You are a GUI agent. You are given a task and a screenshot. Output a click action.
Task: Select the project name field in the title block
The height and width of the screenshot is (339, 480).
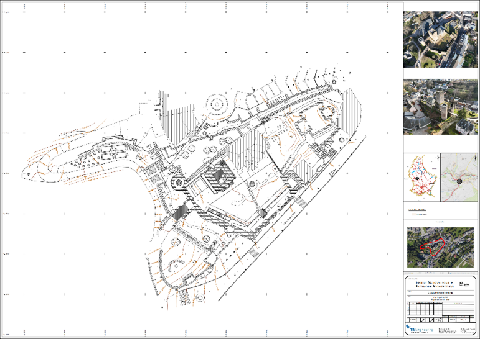[x=441, y=292]
